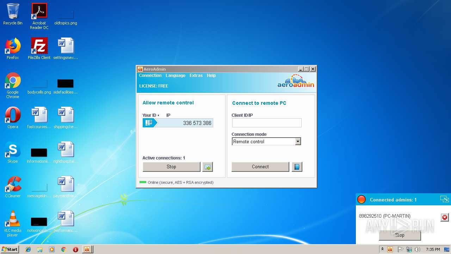The image size is (451, 254).
Task: Select the Your ID label
Action: pyautogui.click(x=149, y=115)
